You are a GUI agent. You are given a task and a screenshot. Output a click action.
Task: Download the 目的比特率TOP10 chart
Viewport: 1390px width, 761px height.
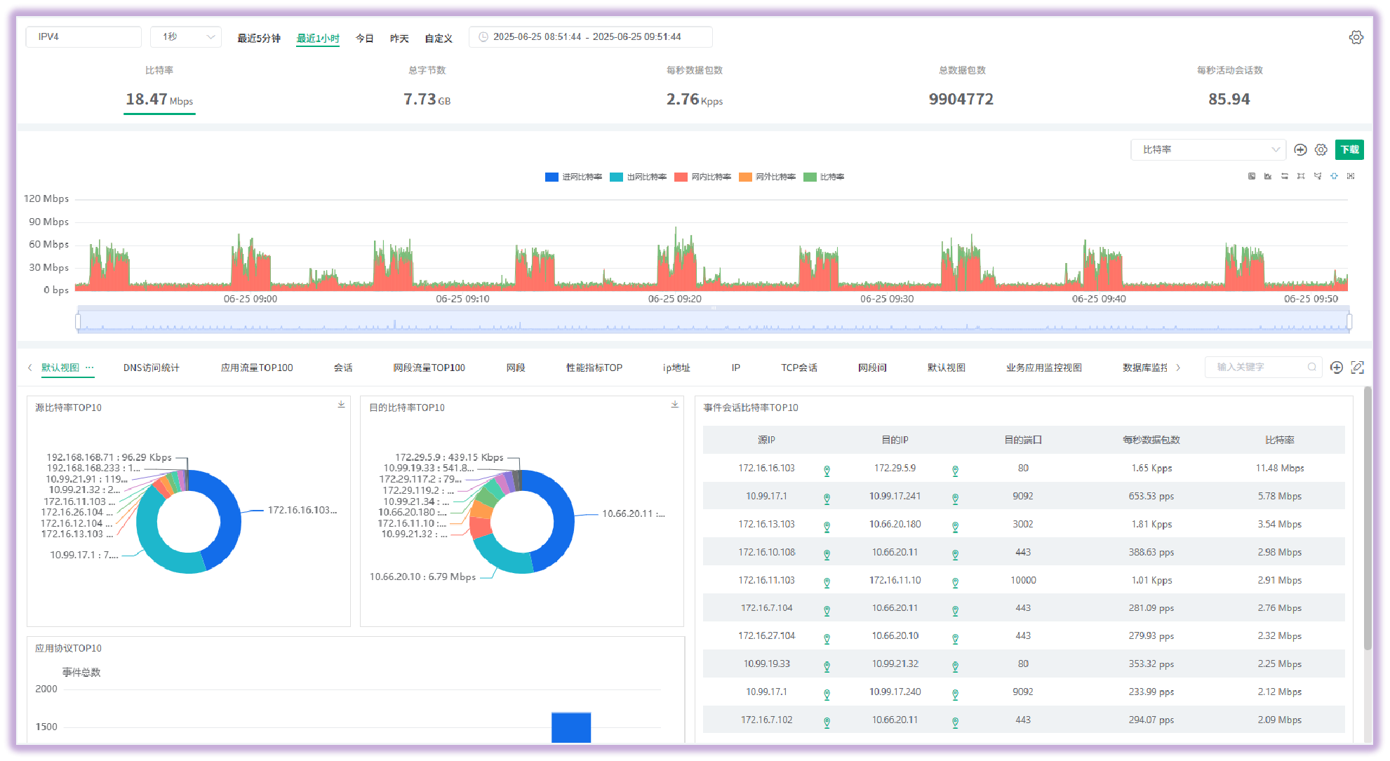pyautogui.click(x=674, y=405)
